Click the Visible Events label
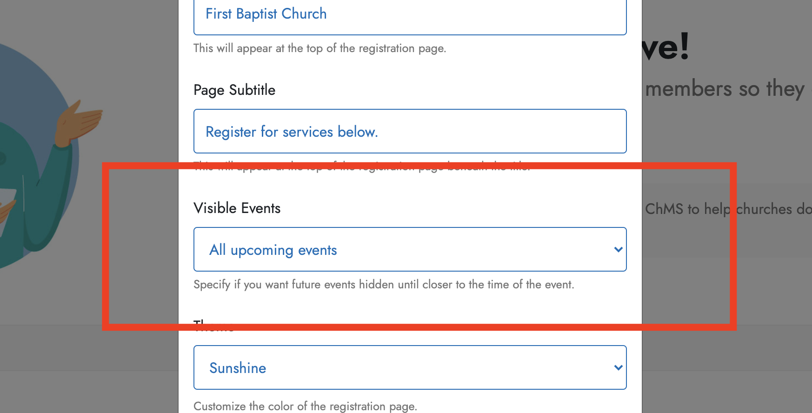The height and width of the screenshot is (413, 812). 237,208
